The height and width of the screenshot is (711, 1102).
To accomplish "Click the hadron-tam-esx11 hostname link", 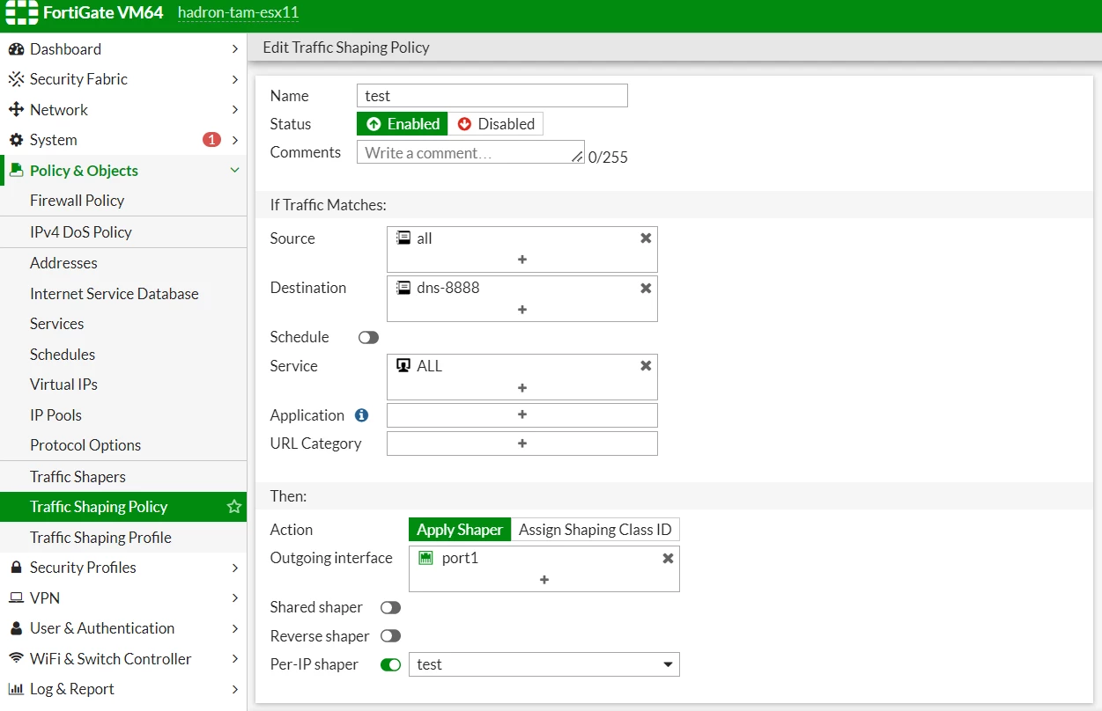I will (x=239, y=13).
